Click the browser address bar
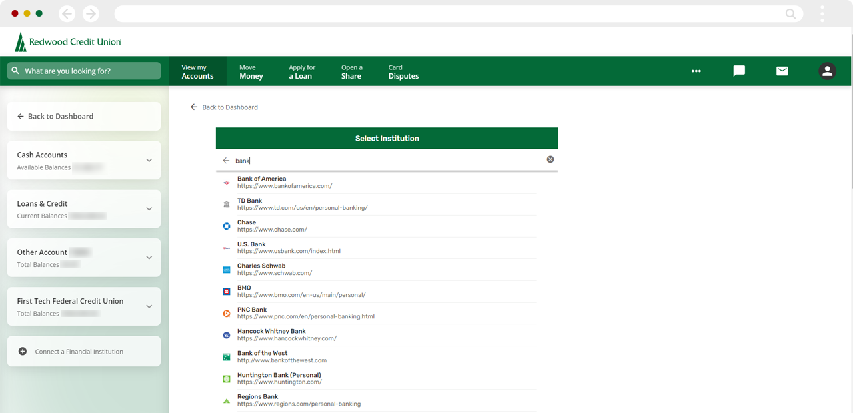 (458, 13)
